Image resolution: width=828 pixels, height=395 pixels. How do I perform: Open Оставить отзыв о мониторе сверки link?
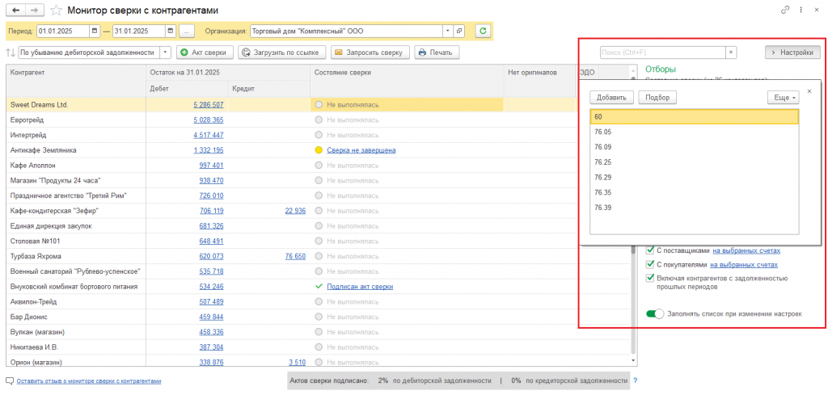[89, 380]
